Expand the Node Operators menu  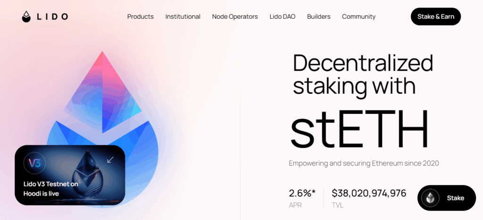tap(235, 16)
